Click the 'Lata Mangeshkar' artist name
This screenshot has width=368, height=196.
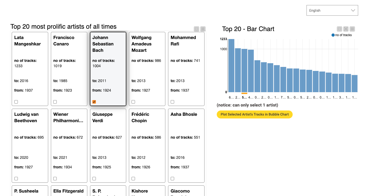27,41
